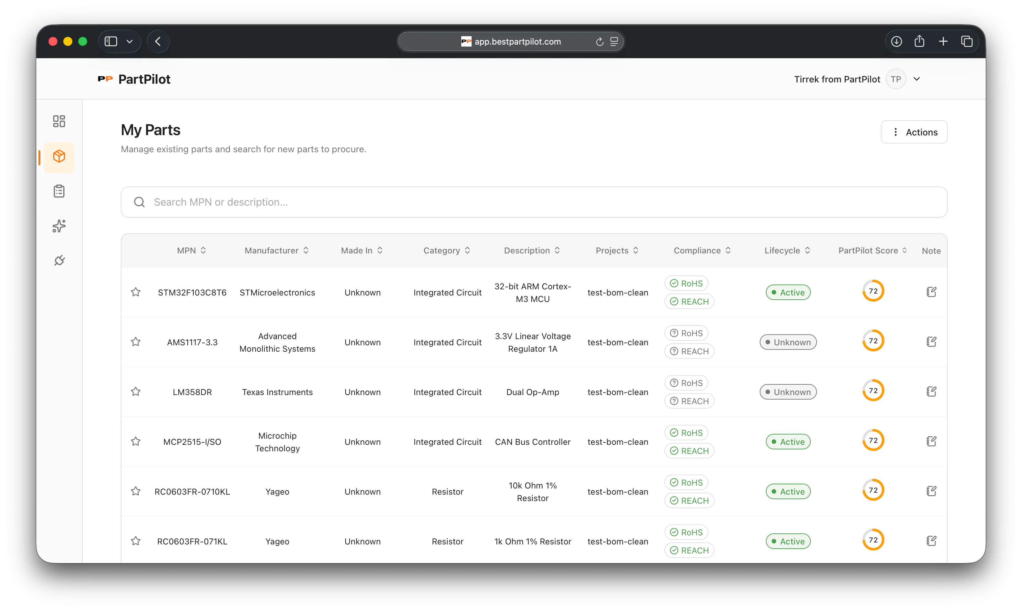
Task: Star the STM32F103C8T6 part as favorite
Action: 136,292
